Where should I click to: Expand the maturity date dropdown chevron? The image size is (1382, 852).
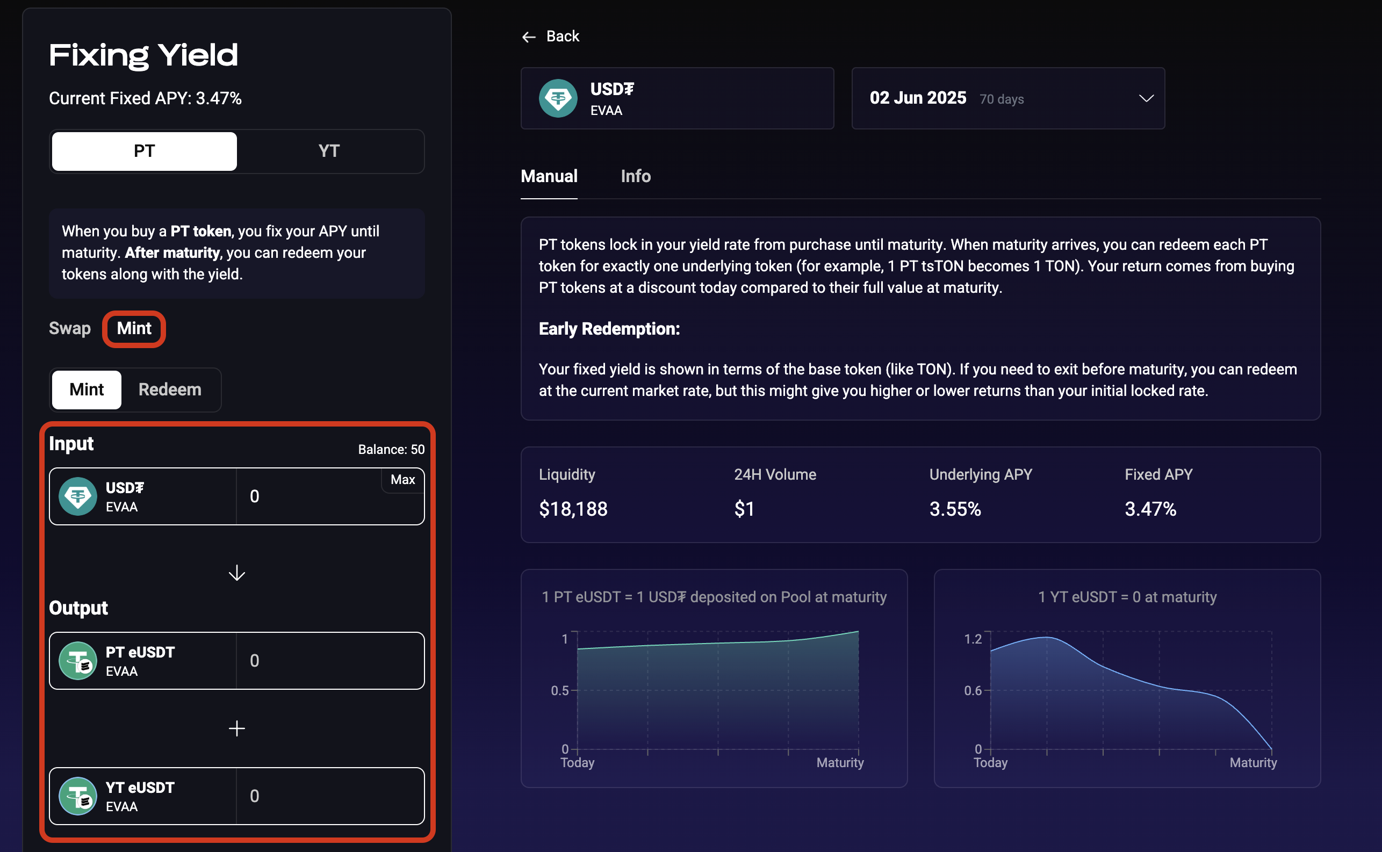click(x=1146, y=99)
